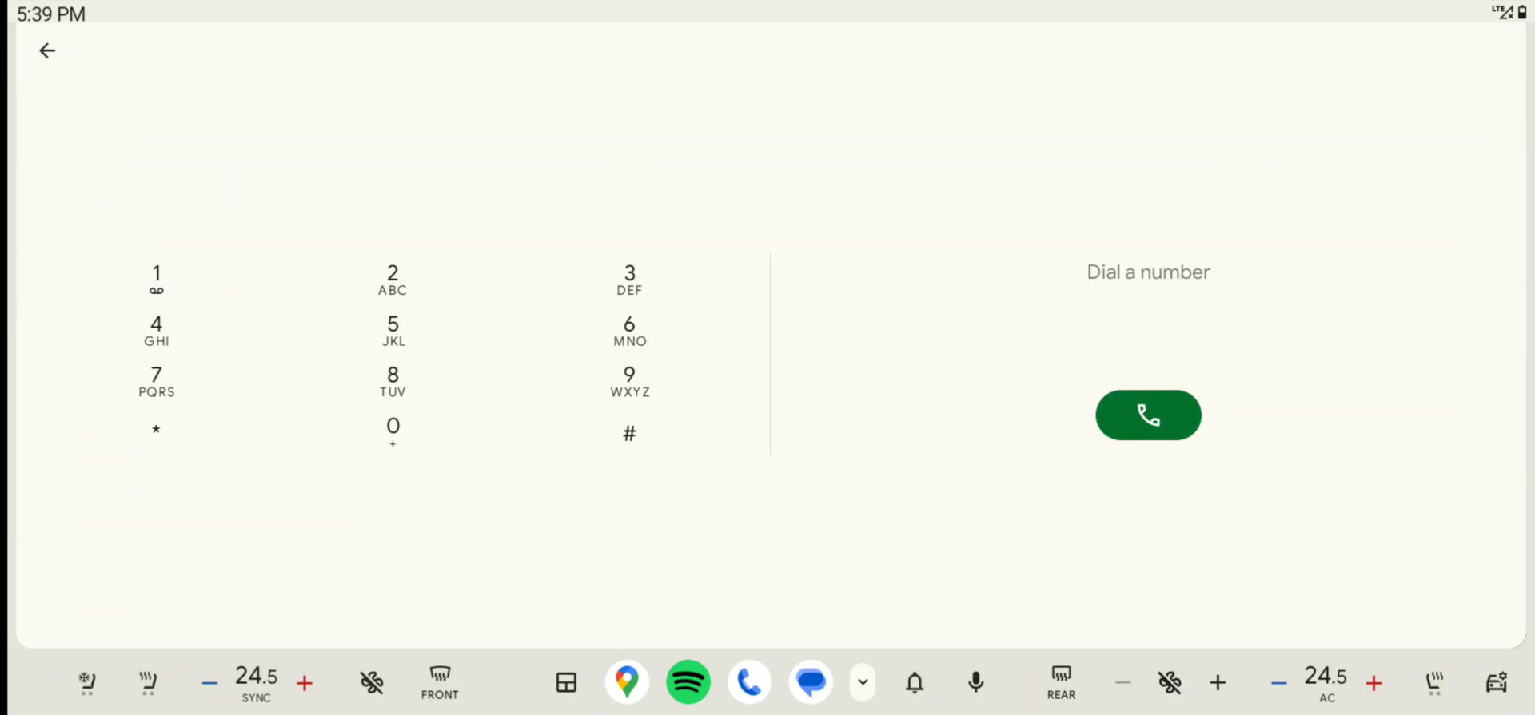Go back using the arrow icon
1535x715 pixels.
click(47, 50)
